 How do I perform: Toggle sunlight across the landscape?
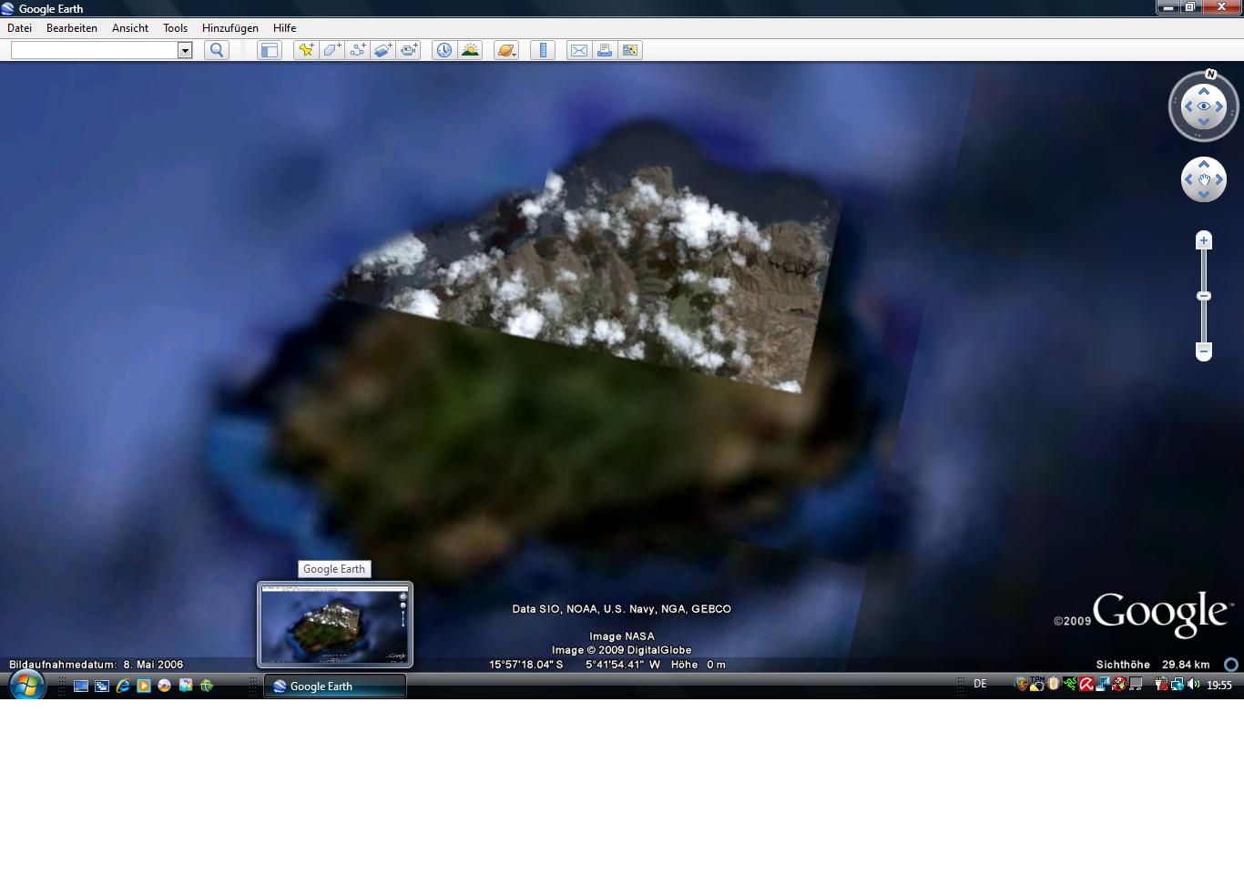pos(470,50)
